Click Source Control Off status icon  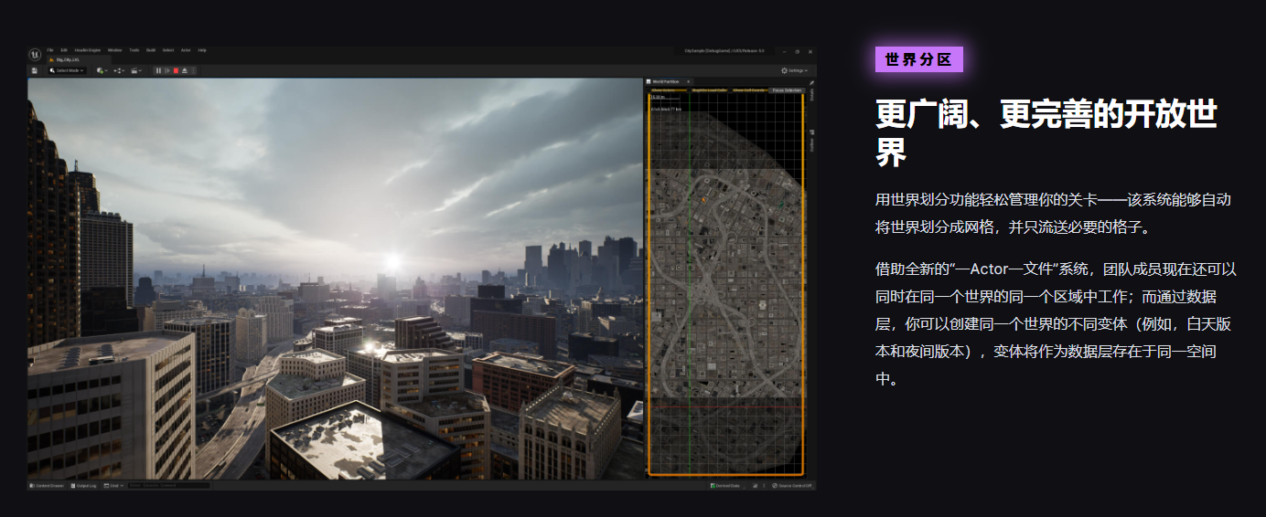tap(775, 486)
